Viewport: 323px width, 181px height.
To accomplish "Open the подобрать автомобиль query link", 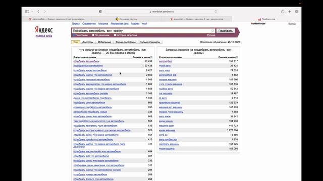I will (x=86, y=61).
